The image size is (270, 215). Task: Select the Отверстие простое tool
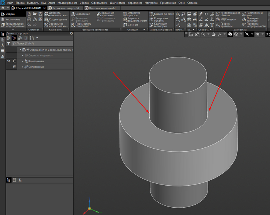tap(132, 14)
